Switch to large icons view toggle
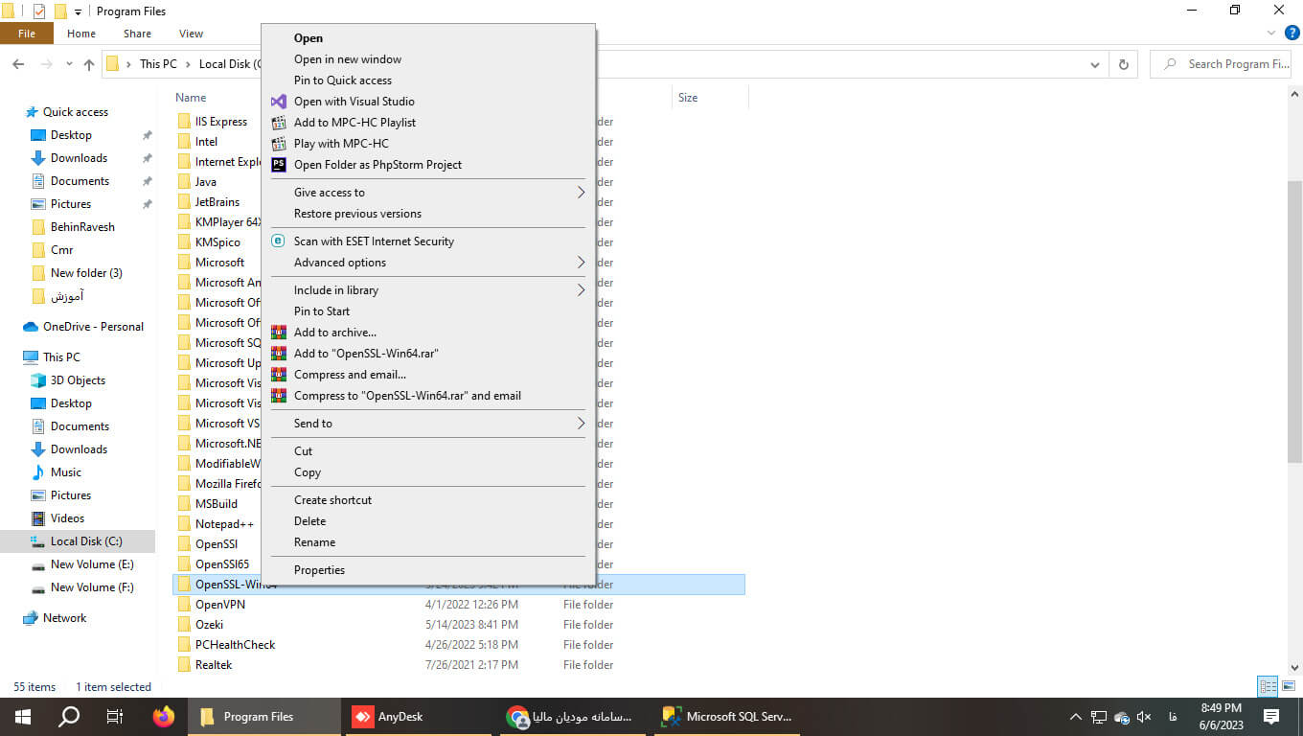This screenshot has height=736, width=1303. pyautogui.click(x=1289, y=686)
